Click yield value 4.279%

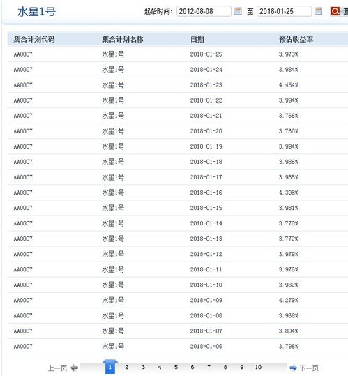point(289,300)
